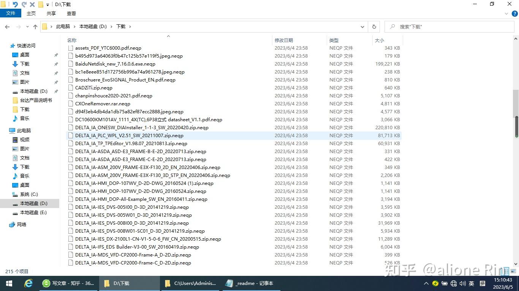Switch to the 主页 ribbon tab
519x291 pixels.
pos(31,13)
